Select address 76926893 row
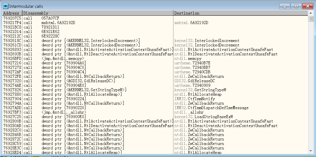The width and height of the screenshot is (316, 157). point(155,50)
